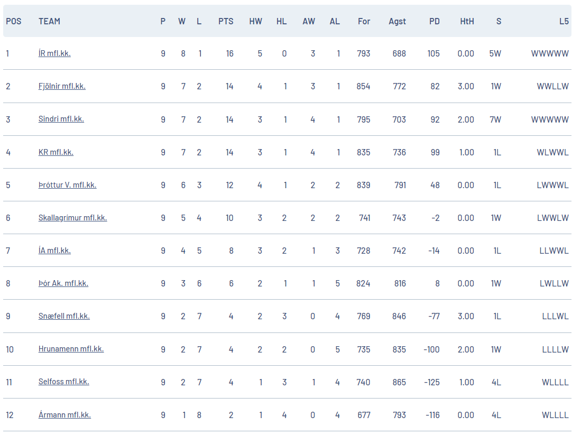Open the KR mfl.kk. team link
This screenshot has width=581, height=435.
pyautogui.click(x=56, y=152)
